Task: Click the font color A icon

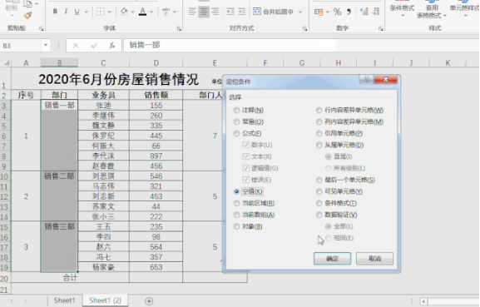Action: 142,12
